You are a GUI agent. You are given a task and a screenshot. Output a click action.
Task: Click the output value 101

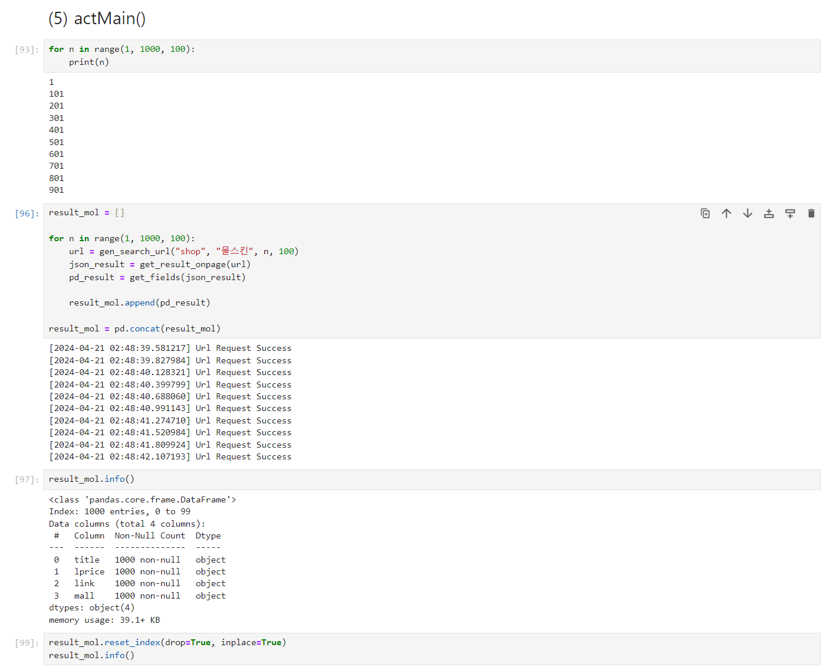(57, 94)
